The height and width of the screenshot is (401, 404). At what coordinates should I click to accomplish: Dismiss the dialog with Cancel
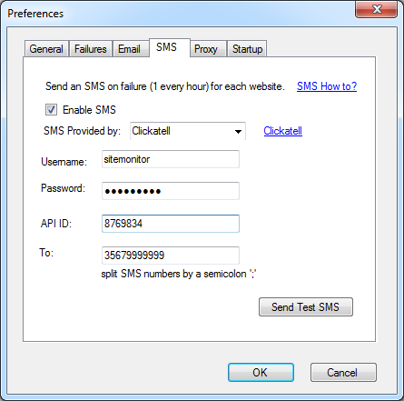tap(343, 372)
